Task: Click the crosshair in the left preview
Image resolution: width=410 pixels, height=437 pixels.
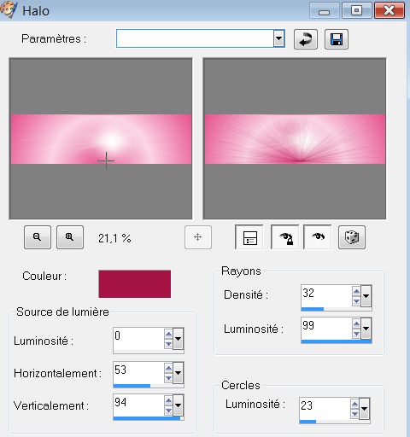Action: pyautogui.click(x=106, y=160)
